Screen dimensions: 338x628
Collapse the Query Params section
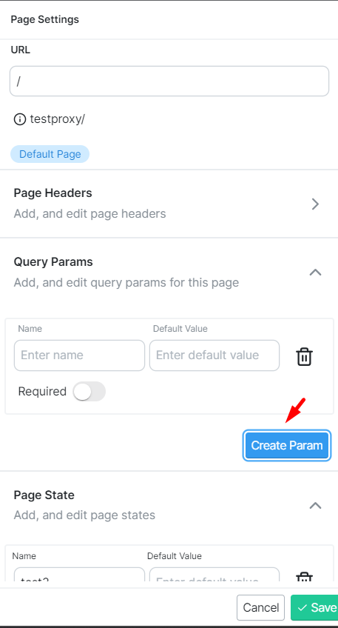(315, 273)
